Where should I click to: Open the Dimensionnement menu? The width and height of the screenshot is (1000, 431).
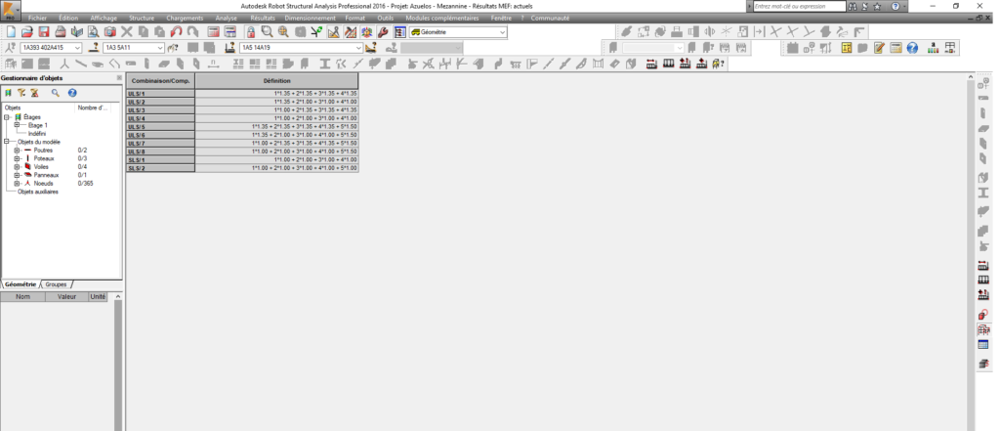311,18
